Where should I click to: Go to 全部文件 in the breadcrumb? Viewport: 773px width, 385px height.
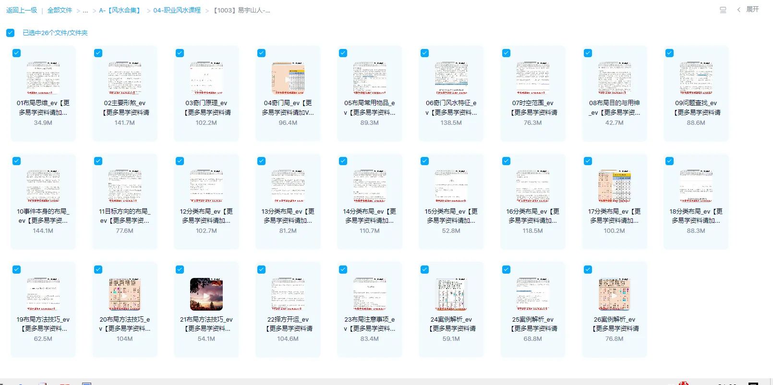click(x=60, y=11)
